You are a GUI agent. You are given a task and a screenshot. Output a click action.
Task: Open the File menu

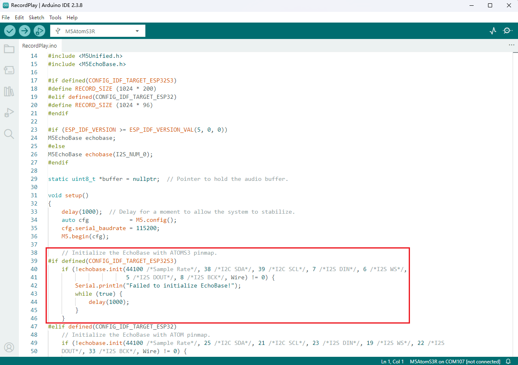tap(6, 18)
